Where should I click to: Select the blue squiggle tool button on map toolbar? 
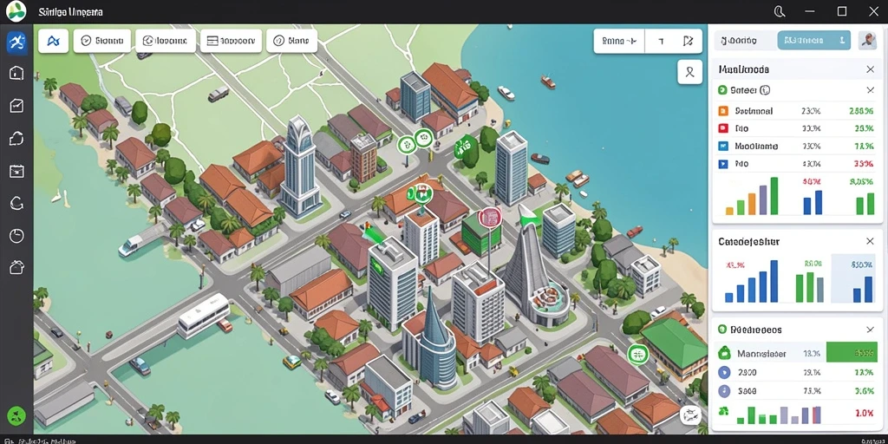pos(54,41)
